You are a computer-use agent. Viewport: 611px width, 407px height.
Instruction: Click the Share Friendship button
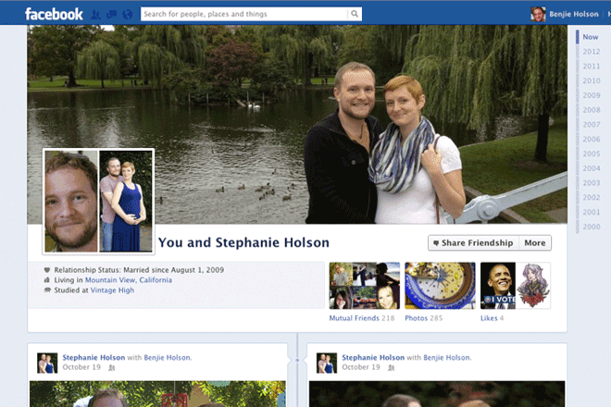(x=473, y=243)
